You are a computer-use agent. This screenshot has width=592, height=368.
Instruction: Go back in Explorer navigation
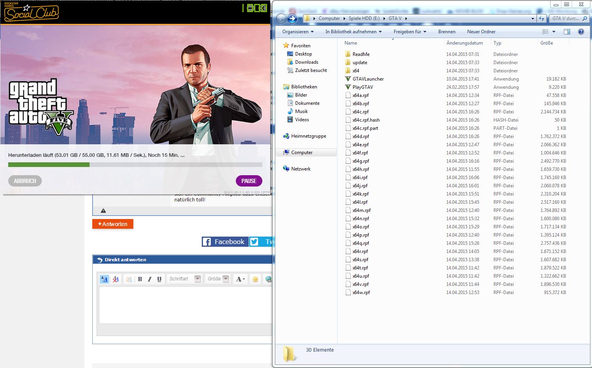point(281,18)
